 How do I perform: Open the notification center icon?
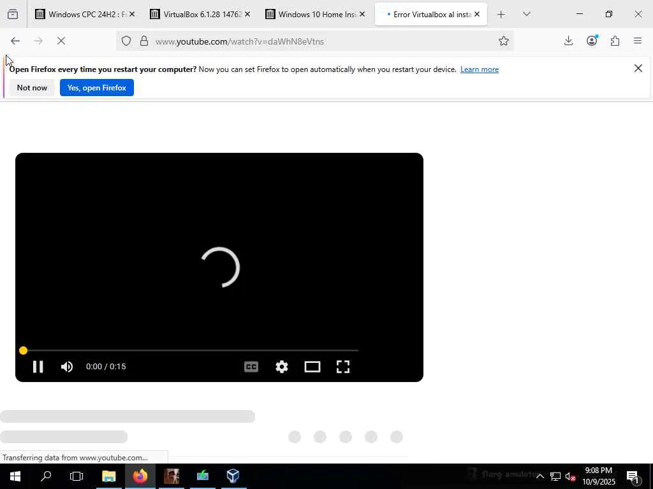click(633, 476)
